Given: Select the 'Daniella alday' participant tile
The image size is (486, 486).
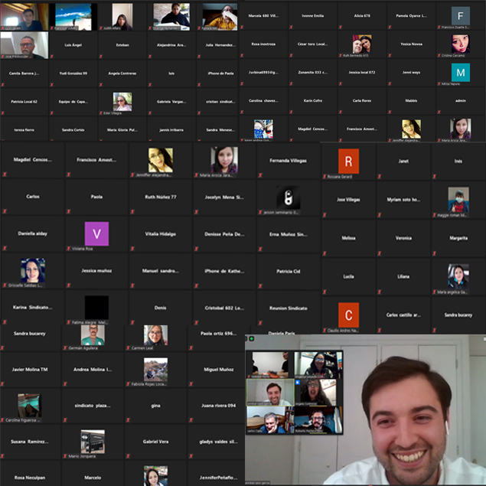Looking at the screenshot, I should [x=33, y=233].
